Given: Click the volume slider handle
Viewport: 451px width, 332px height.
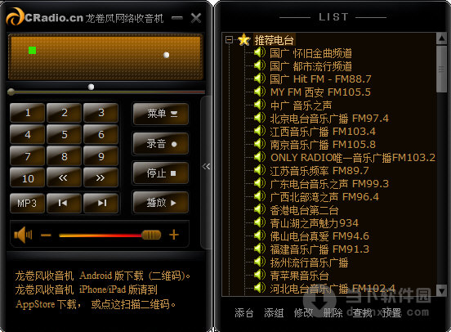Looking at the screenshot, I should coord(151,235).
